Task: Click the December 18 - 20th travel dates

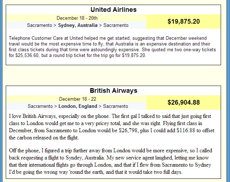Action: [x=77, y=18]
